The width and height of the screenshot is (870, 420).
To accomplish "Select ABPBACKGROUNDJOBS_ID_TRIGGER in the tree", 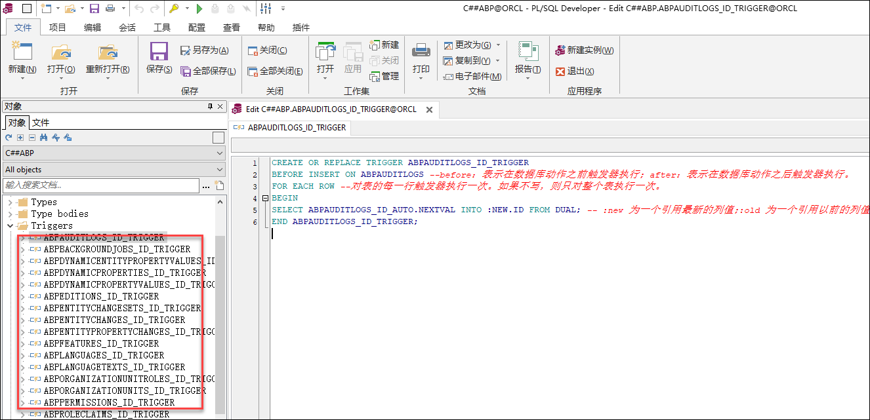I will click(117, 249).
